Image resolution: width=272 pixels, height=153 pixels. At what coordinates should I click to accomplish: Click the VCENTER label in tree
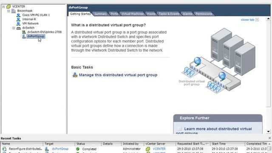[x=19, y=6]
